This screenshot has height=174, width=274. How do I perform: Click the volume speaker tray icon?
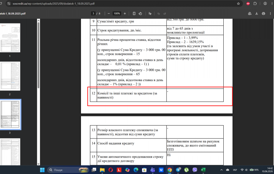point(247,170)
